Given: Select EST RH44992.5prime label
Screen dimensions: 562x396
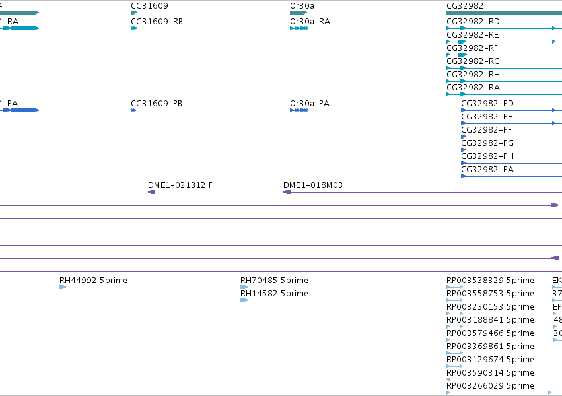Looking at the screenshot, I should tap(93, 280).
